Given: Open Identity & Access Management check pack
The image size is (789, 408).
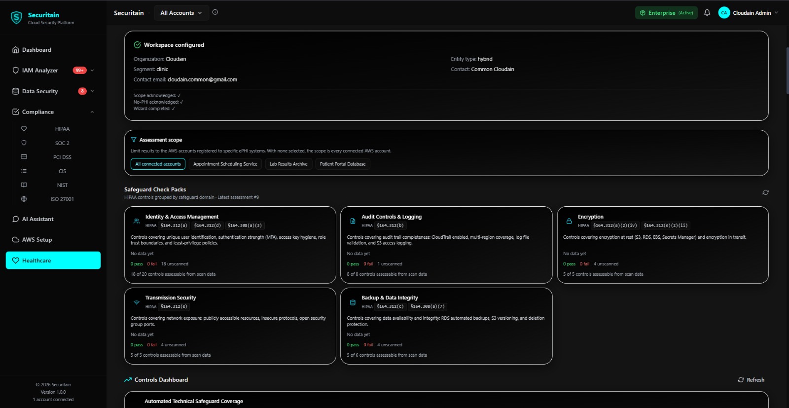Looking at the screenshot, I should (x=230, y=245).
